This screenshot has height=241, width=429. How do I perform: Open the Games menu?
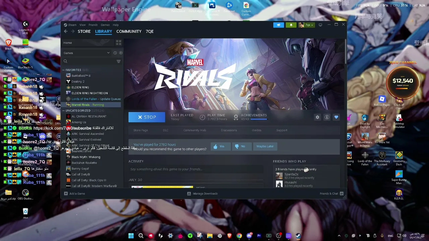coord(105,25)
